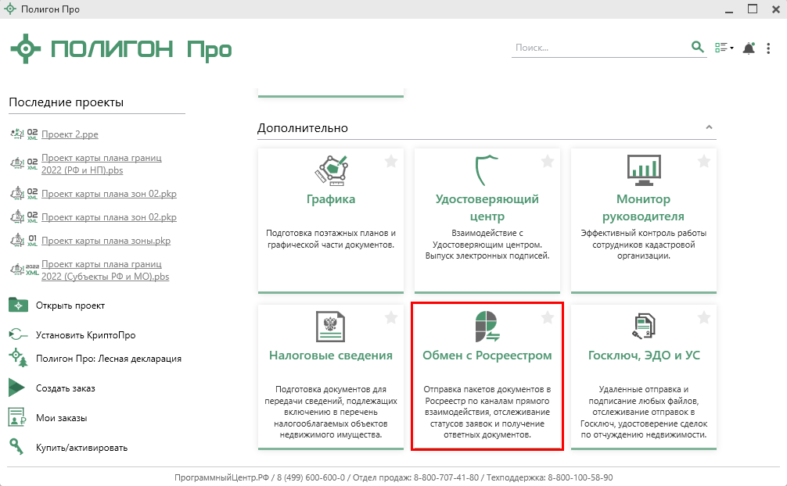Click the search magnifier icon

pyautogui.click(x=698, y=48)
